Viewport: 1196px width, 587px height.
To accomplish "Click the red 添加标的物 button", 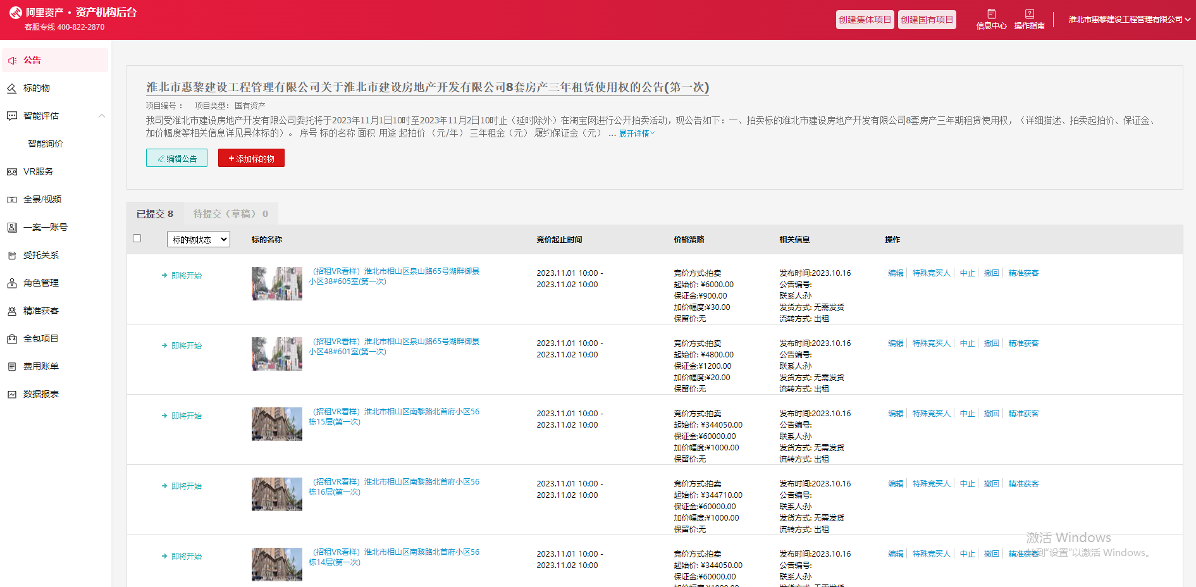I will coord(251,158).
